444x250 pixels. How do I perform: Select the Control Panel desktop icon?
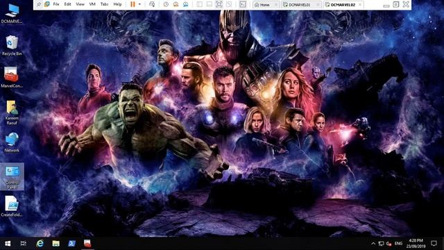click(12, 177)
